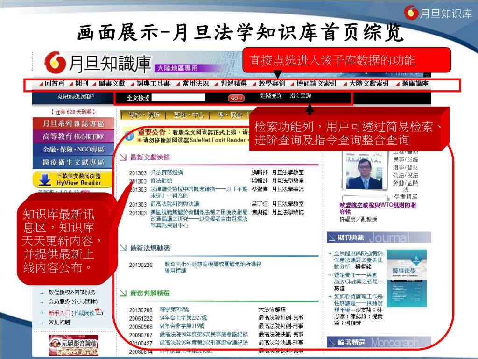This screenshot has width=478, height=359.
Task: Click the 大陸地區專用 label badge
Action: (x=177, y=68)
